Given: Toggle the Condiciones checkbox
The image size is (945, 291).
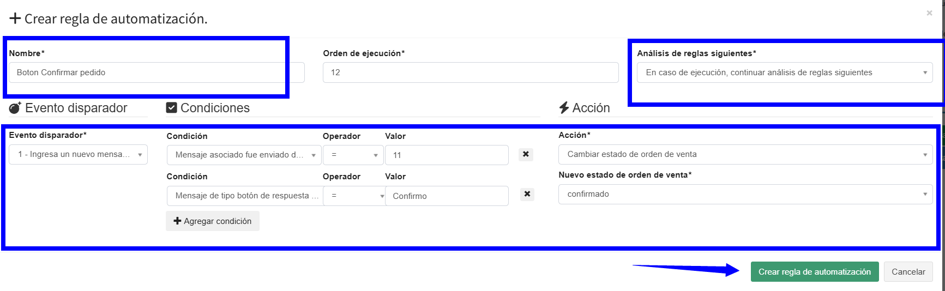Looking at the screenshot, I should tap(171, 108).
